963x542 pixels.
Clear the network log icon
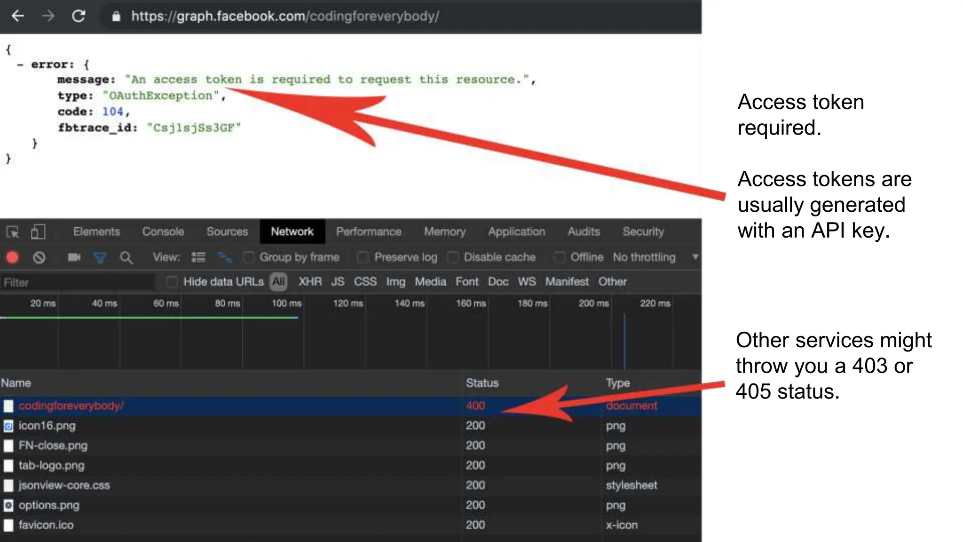coord(39,257)
